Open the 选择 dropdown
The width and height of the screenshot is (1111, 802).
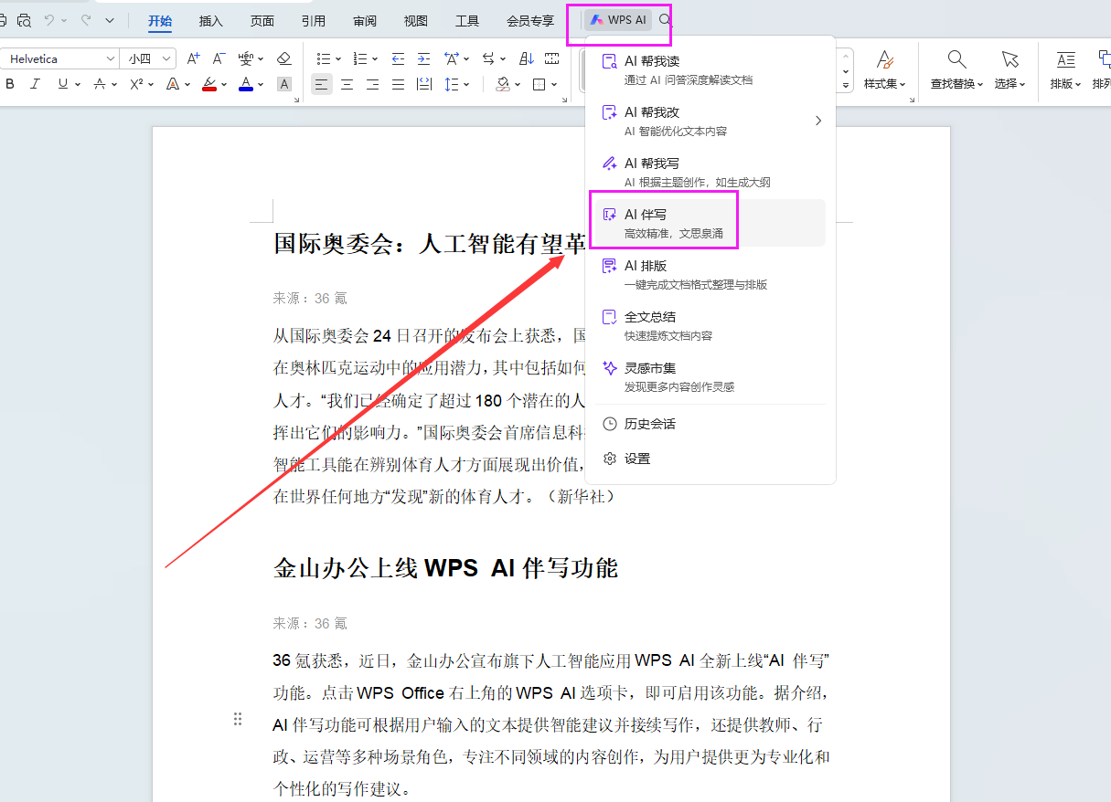tap(1010, 69)
